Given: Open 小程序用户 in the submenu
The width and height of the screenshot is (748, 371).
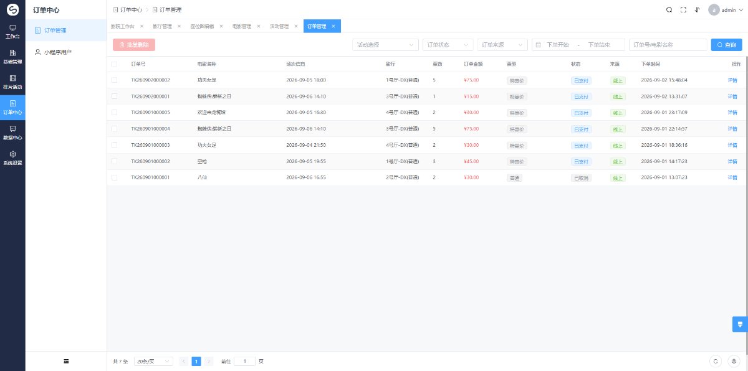Looking at the screenshot, I should point(66,52).
